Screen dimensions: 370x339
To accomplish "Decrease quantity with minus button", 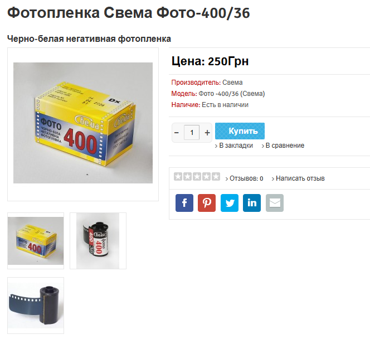I will coord(177,133).
